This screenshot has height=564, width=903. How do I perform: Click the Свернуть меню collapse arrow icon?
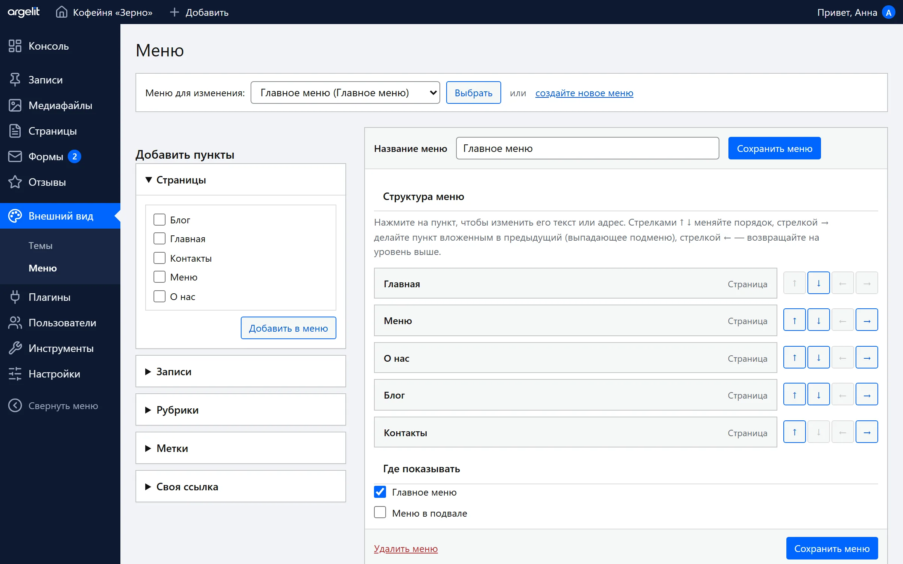click(x=15, y=405)
